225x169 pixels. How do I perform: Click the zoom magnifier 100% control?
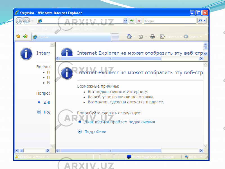[191, 157]
